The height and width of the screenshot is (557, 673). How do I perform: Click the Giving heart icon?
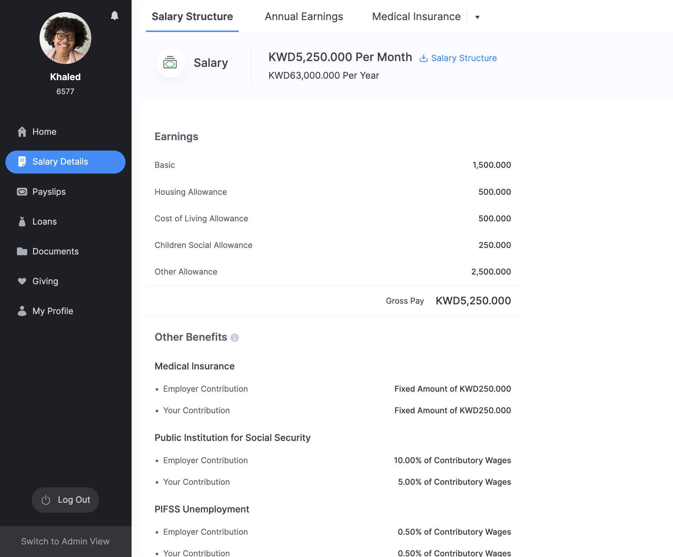click(x=22, y=281)
